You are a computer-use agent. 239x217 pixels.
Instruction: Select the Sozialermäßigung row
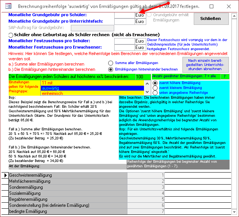(68, 193)
